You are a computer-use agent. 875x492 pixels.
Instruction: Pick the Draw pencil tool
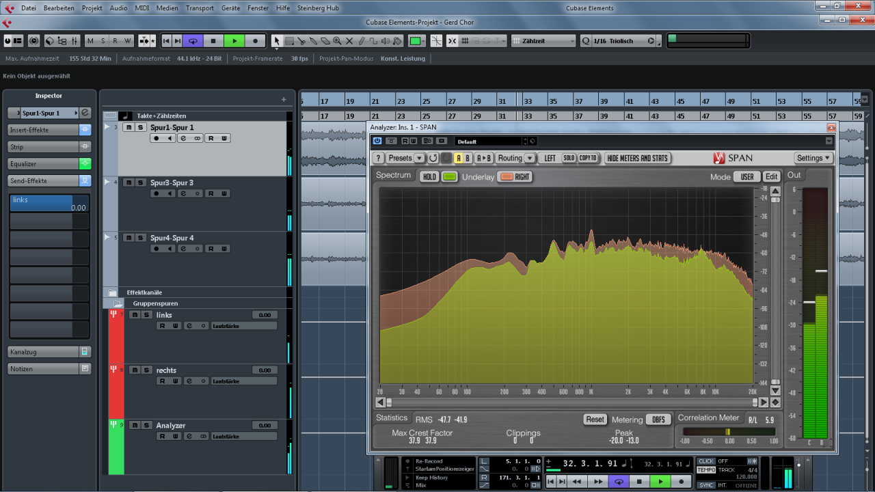[x=362, y=41]
